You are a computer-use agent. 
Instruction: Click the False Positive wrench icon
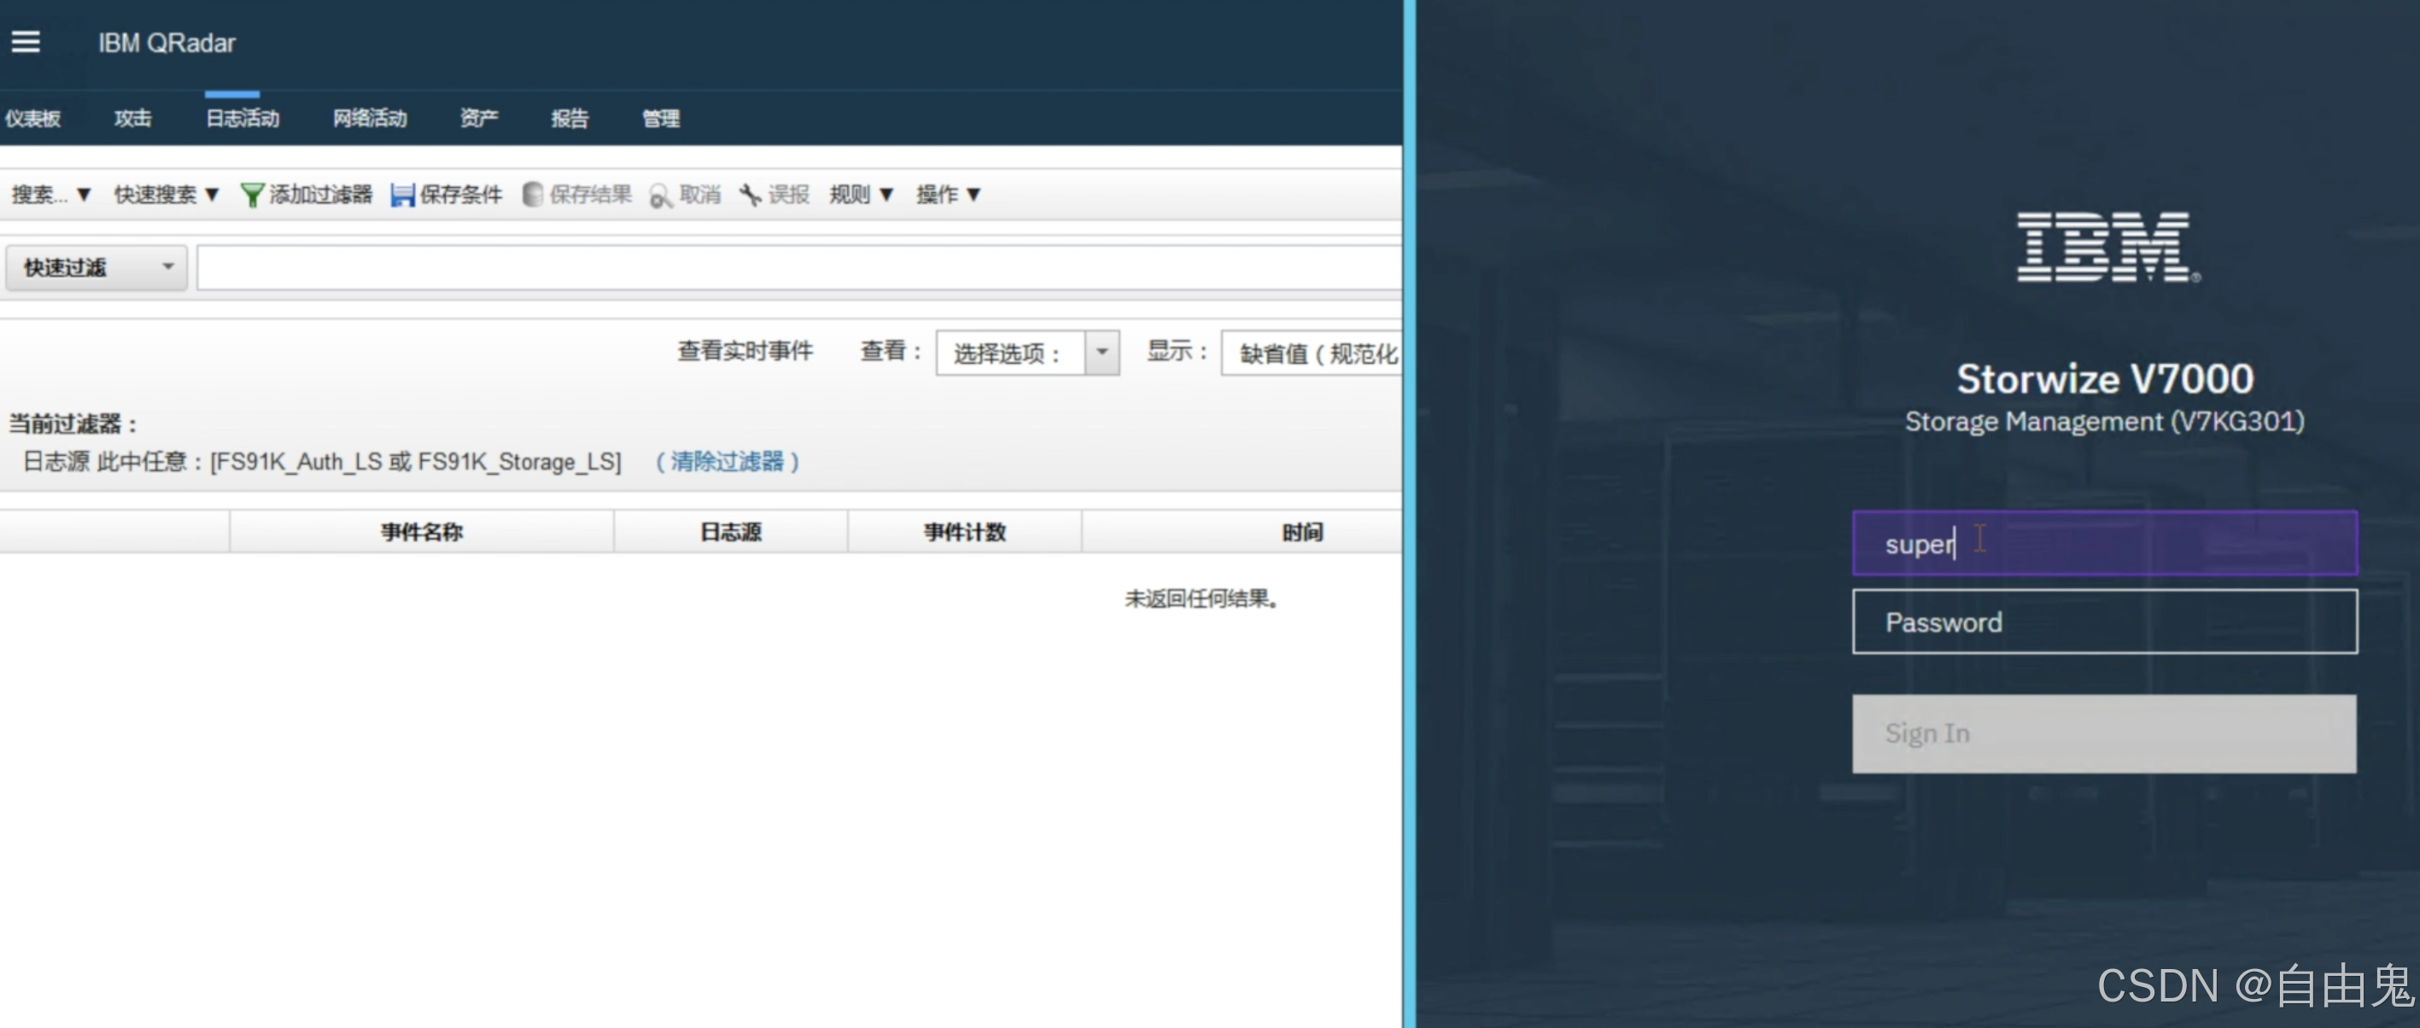750,195
